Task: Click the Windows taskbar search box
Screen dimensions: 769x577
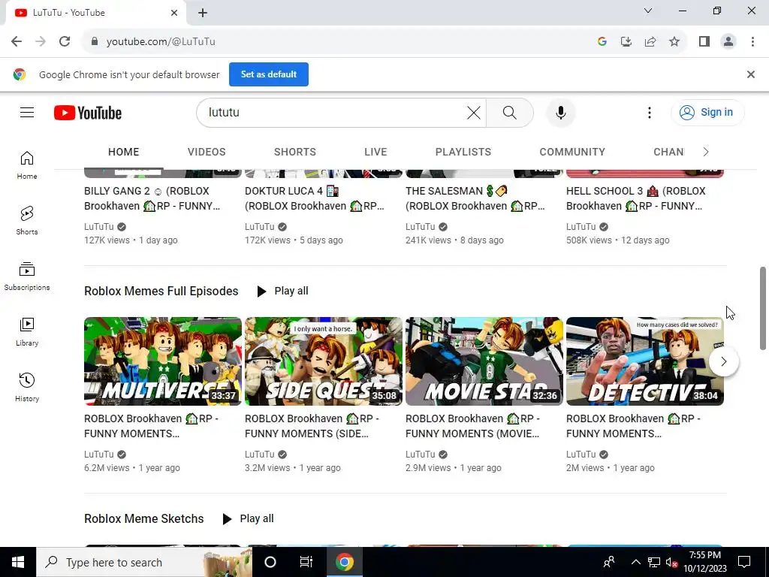Action: pyautogui.click(x=144, y=562)
